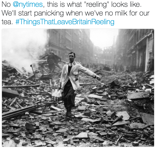Click the word "tea." before the hashtag
Screen dimensions: 156x149
[7, 22]
